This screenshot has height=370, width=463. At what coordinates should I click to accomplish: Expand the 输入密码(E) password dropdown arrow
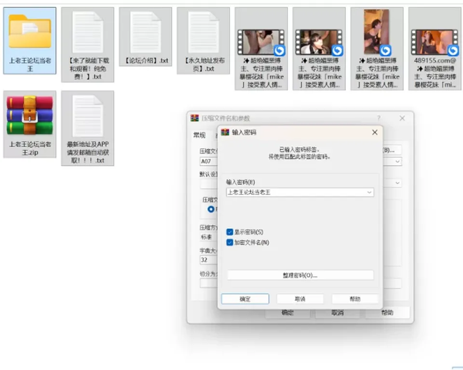pyautogui.click(x=369, y=192)
